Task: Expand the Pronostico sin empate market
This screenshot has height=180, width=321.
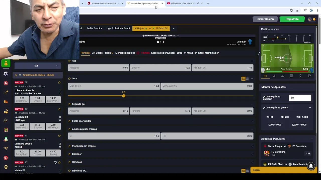Action: tap(252, 146)
